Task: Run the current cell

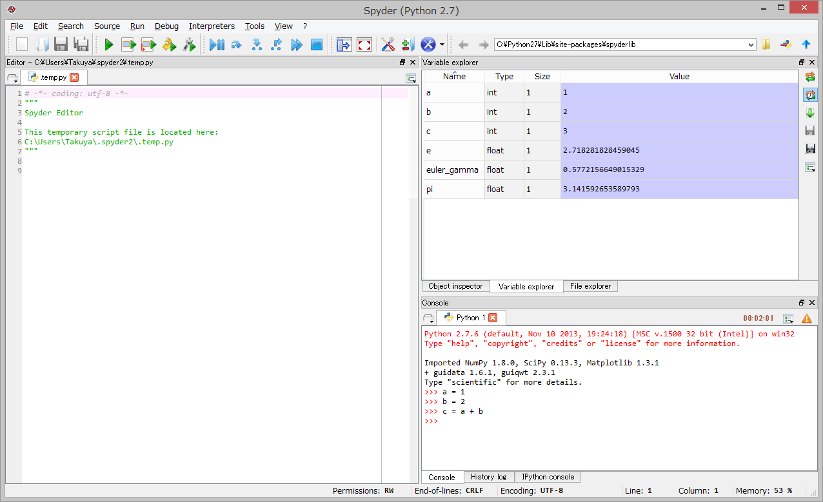Action: coord(129,44)
